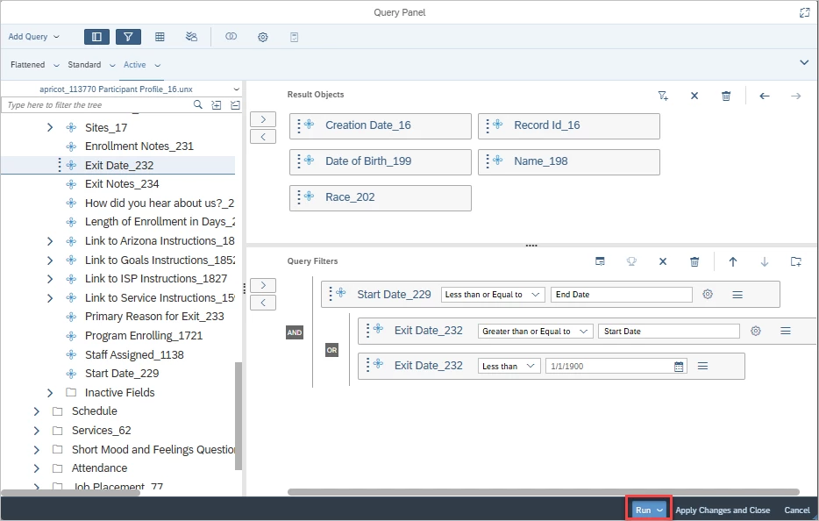Screen dimensions: 819x521
Task: Click add quick filter icon in Result Objects
Action: coord(663,96)
